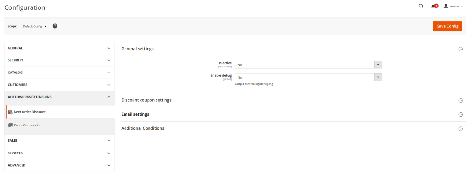The width and height of the screenshot is (470, 176).
Task: Expand the ADVANCED sidebar group
Action: 59,165
